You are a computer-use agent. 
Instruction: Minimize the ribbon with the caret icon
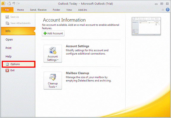pyautogui.click(x=163, y=10)
